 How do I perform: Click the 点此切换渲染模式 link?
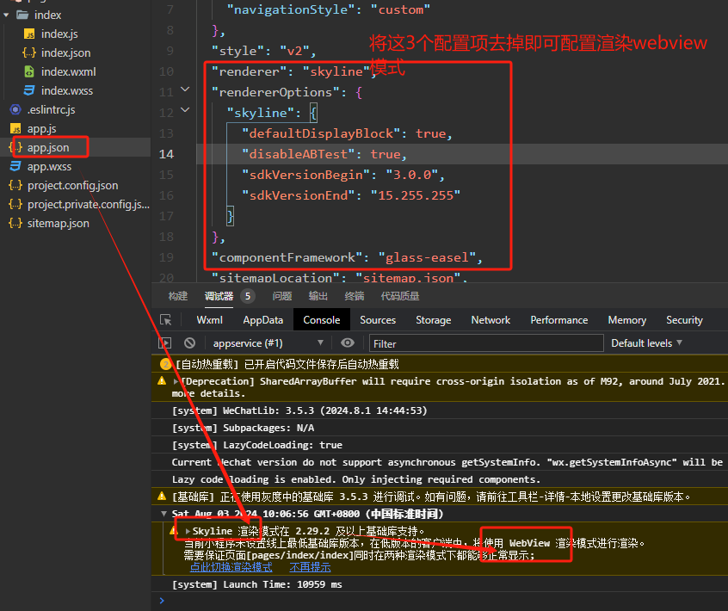pos(231,567)
